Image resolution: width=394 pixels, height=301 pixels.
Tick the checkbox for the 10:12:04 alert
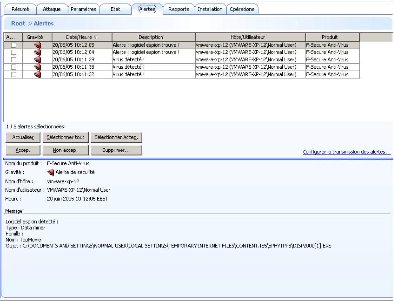(x=14, y=52)
